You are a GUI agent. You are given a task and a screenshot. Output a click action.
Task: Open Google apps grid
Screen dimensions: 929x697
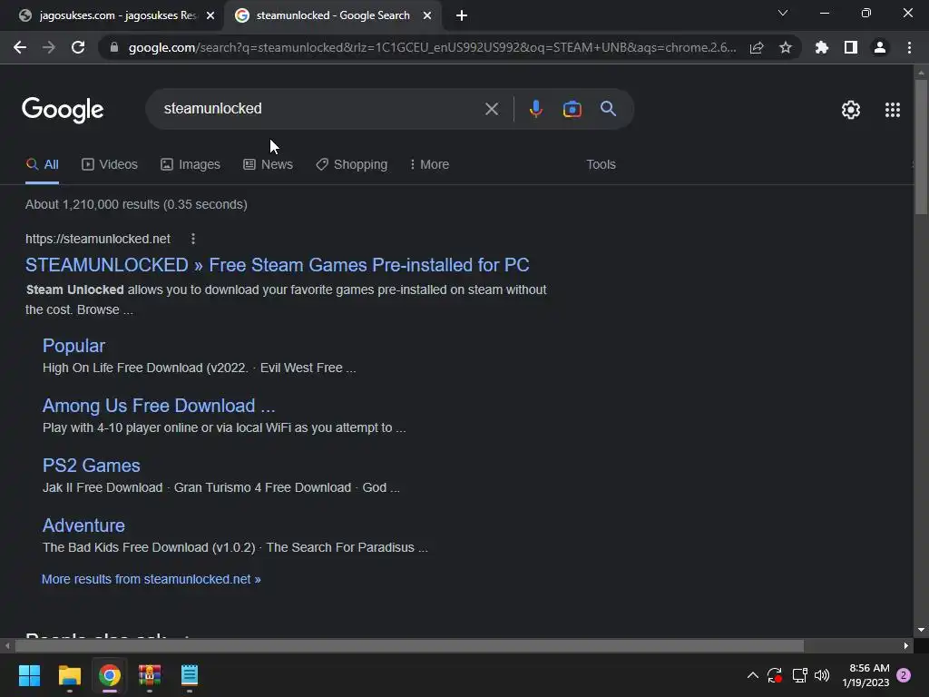coord(893,110)
